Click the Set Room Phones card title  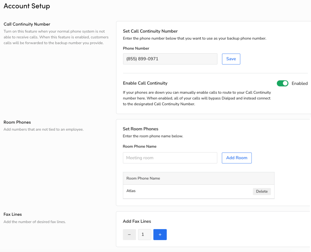(140, 129)
